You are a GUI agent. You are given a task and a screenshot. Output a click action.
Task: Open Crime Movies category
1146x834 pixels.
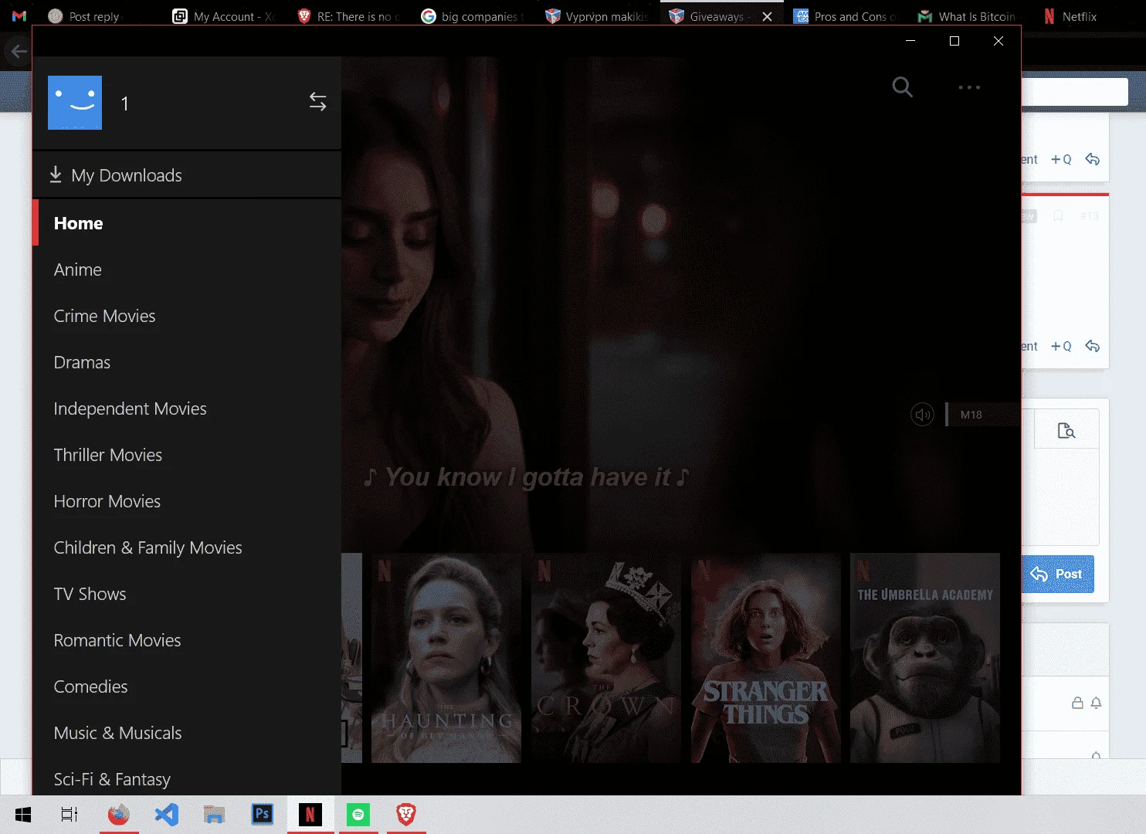[187, 316]
